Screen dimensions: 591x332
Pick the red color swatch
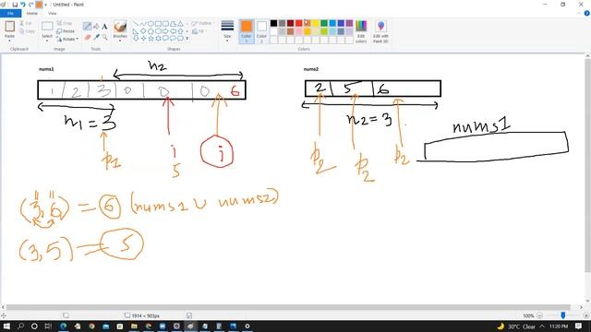pos(299,23)
